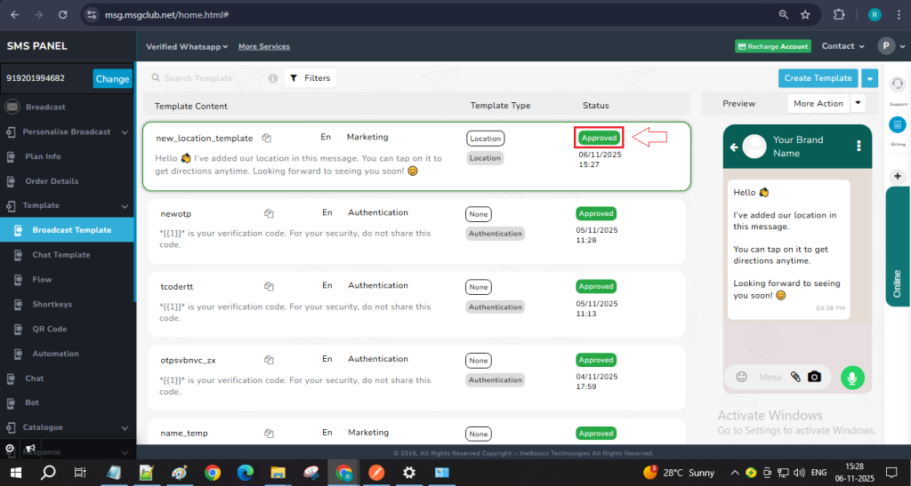Viewport: 911px width, 486px height.
Task: Open the More Services link
Action: (x=263, y=46)
